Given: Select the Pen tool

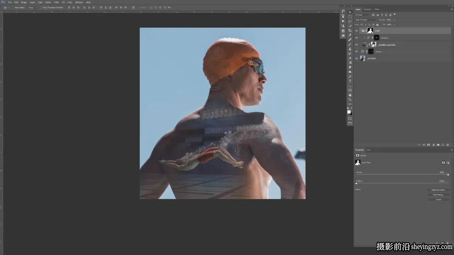Looking at the screenshot, I should (x=350, y=76).
